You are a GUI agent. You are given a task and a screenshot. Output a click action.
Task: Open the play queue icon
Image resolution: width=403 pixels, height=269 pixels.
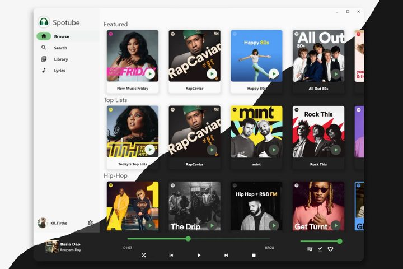pyautogui.click(x=310, y=249)
